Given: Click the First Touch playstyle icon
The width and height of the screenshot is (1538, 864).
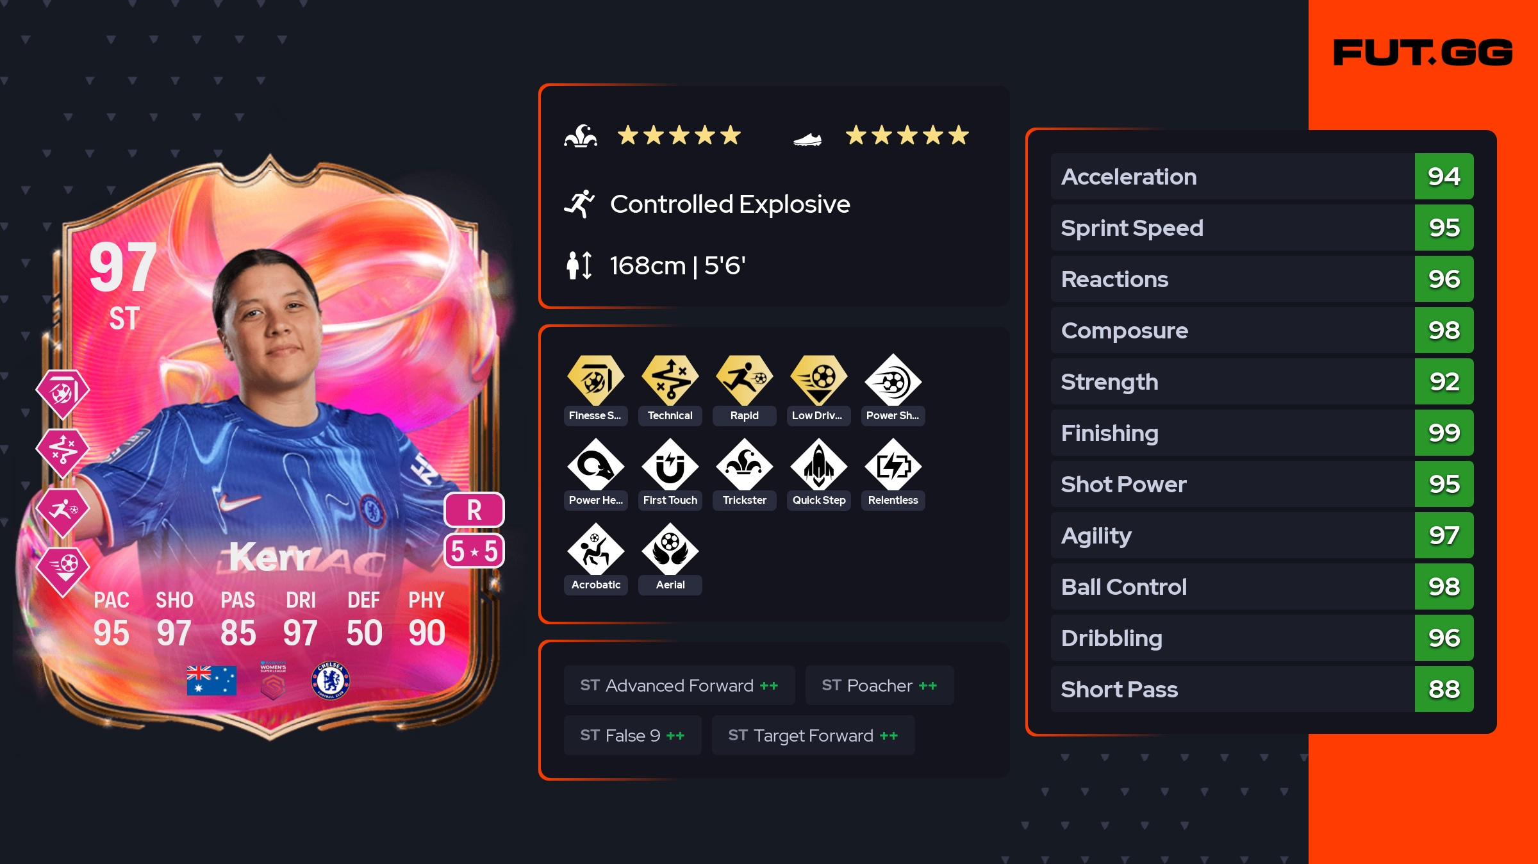Looking at the screenshot, I should 670,465.
